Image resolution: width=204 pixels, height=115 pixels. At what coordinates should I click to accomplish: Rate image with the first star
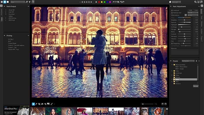[82, 2]
